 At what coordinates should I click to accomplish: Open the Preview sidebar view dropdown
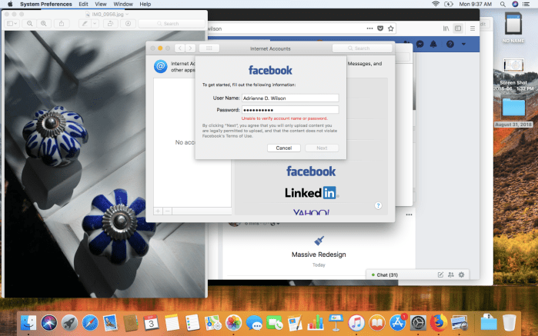click(x=12, y=24)
